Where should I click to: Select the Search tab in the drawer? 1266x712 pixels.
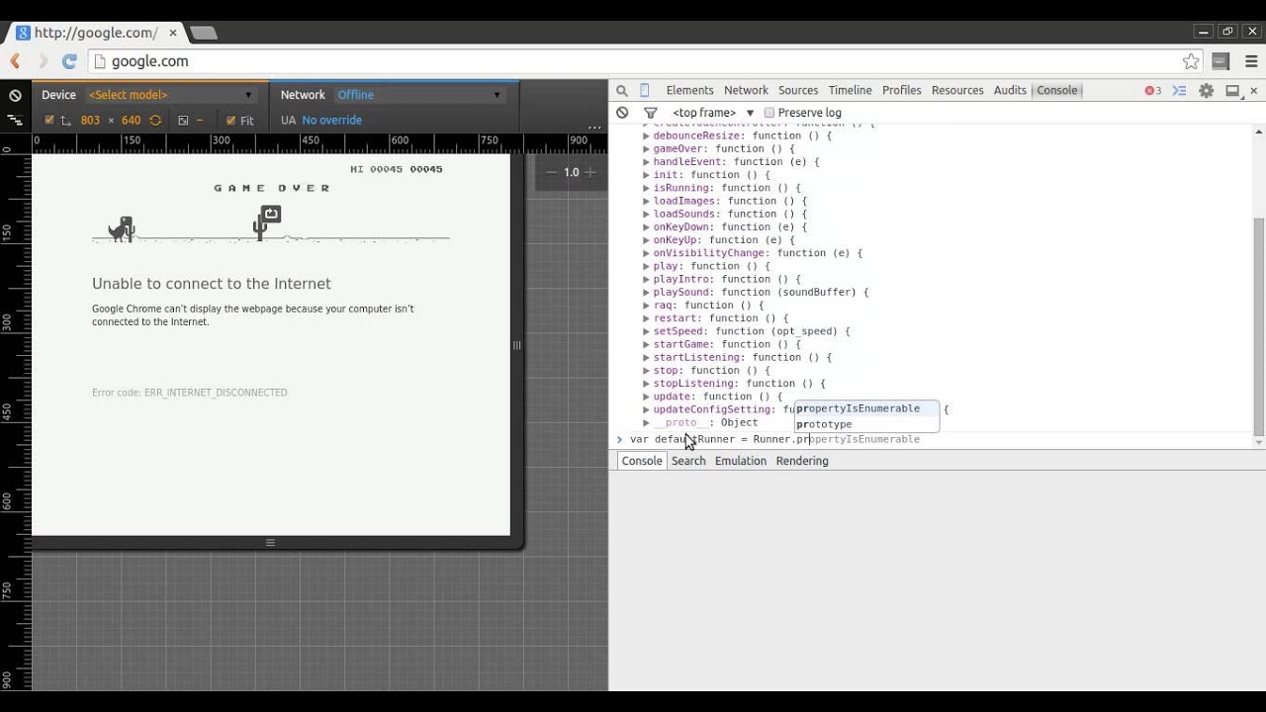point(688,461)
